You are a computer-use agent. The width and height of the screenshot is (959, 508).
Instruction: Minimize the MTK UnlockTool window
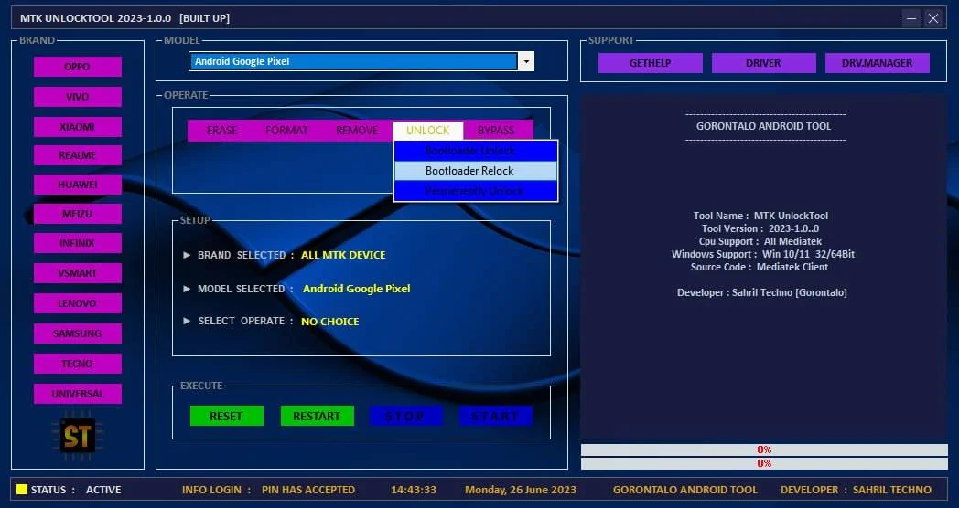tap(911, 18)
